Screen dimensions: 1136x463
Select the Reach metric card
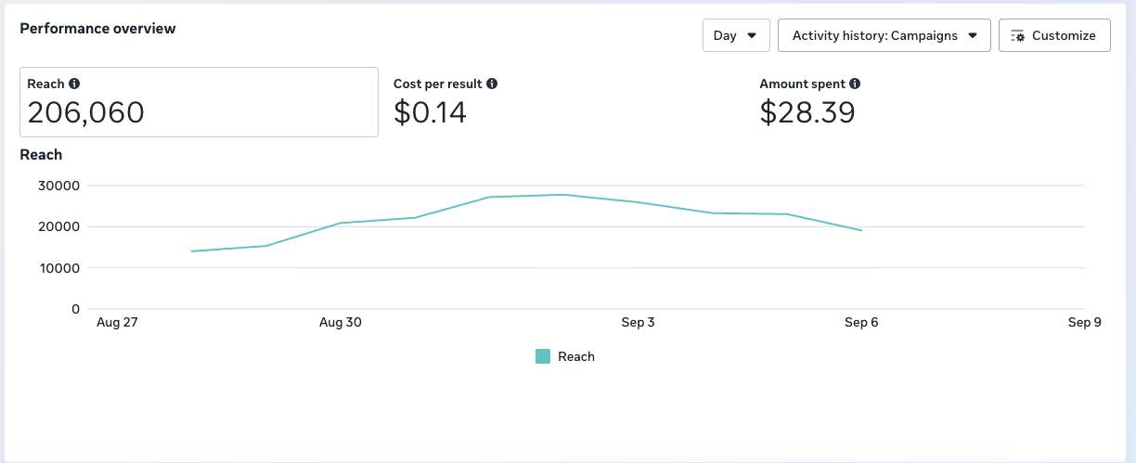pos(199,102)
